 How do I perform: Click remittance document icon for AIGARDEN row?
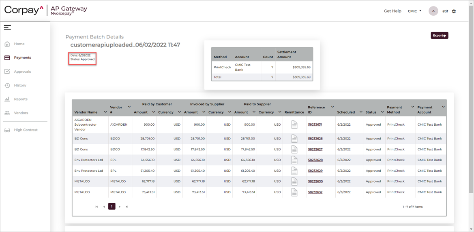[x=294, y=124]
